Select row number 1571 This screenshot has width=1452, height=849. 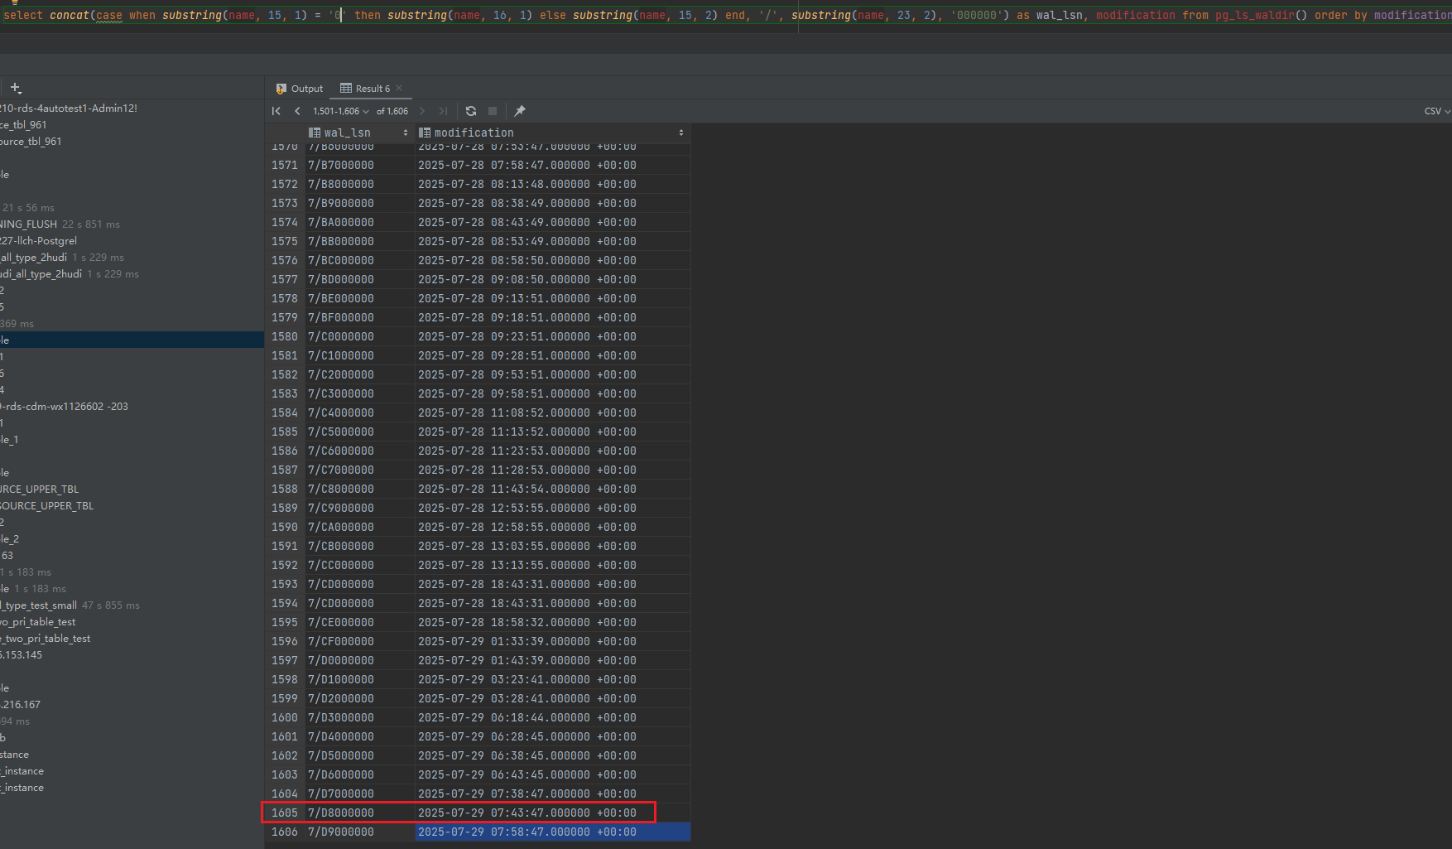pyautogui.click(x=285, y=166)
